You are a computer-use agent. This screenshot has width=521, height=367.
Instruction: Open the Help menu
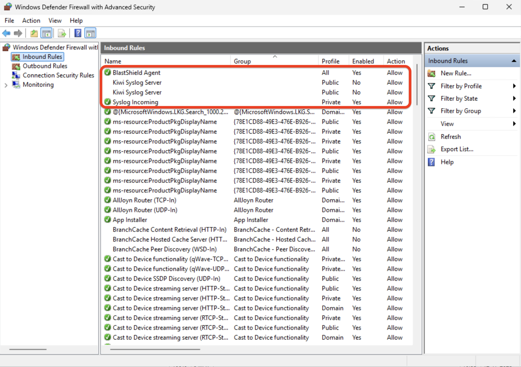[76, 21]
